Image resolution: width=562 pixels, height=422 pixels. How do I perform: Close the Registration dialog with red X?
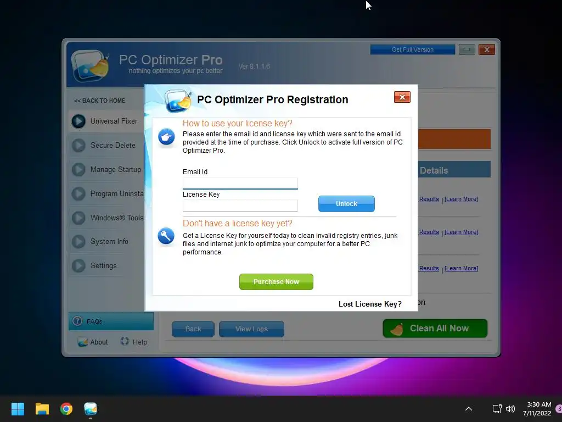pyautogui.click(x=402, y=97)
